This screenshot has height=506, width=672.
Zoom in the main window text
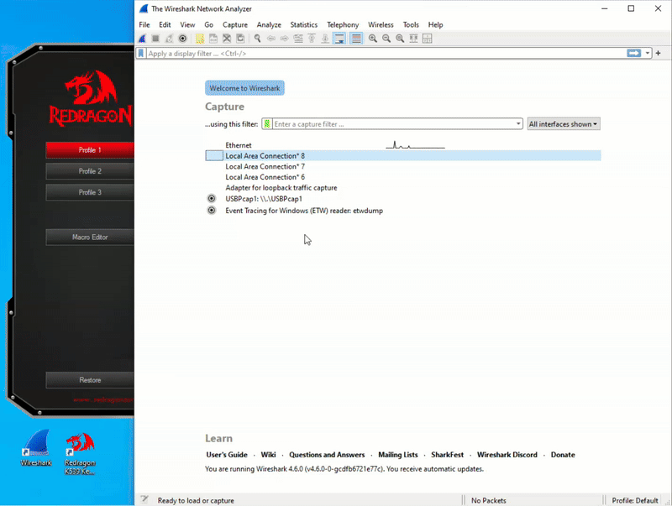click(373, 39)
